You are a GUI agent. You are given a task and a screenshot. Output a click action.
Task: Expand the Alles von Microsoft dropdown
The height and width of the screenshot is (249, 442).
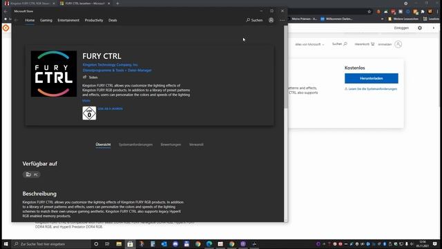click(309, 44)
